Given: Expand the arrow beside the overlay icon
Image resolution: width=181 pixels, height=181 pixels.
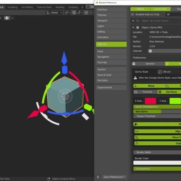Looking at the screenshot, I should (12, 18).
